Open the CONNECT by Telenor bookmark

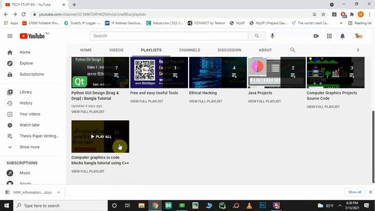pyautogui.click(x=206, y=23)
